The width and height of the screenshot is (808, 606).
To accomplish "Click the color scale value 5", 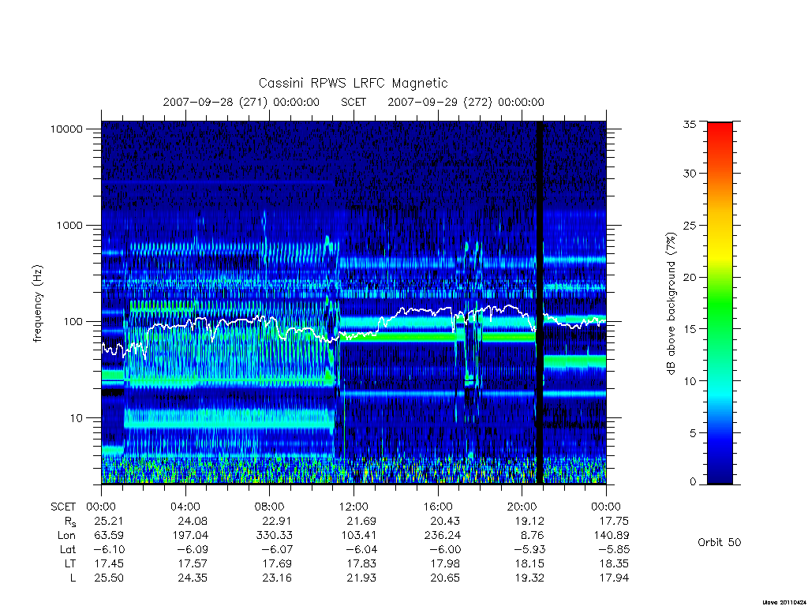I will tap(693, 433).
